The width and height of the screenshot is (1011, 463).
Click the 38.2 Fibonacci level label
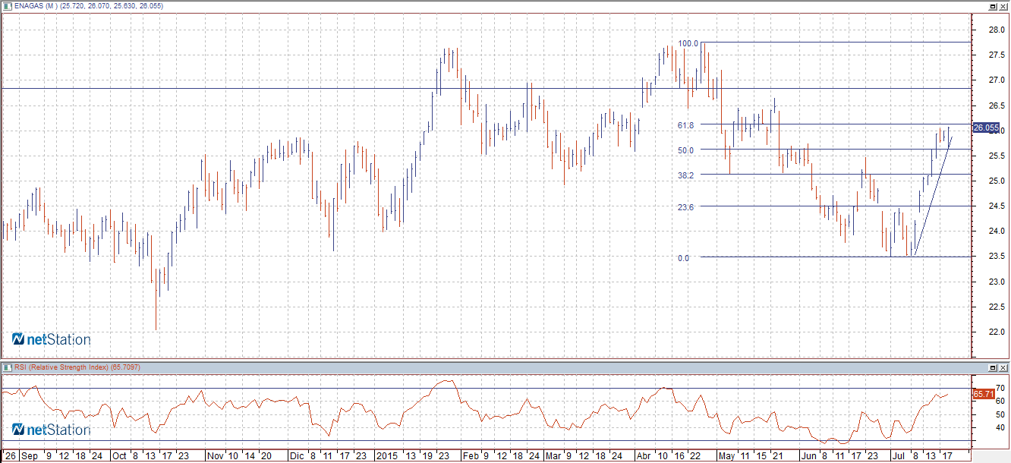(x=685, y=175)
